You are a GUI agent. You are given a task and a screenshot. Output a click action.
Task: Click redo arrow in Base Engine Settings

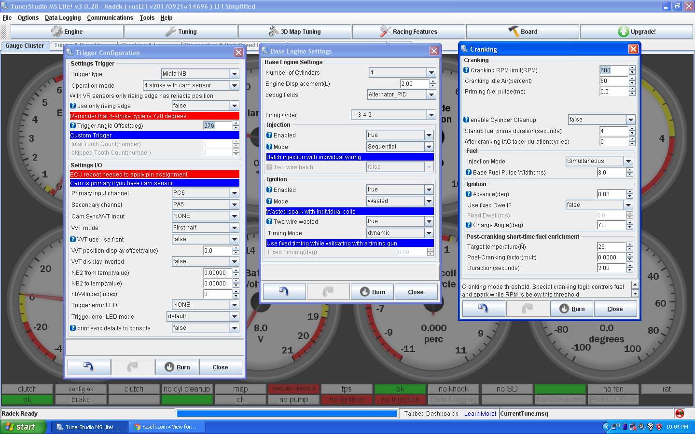(x=328, y=292)
